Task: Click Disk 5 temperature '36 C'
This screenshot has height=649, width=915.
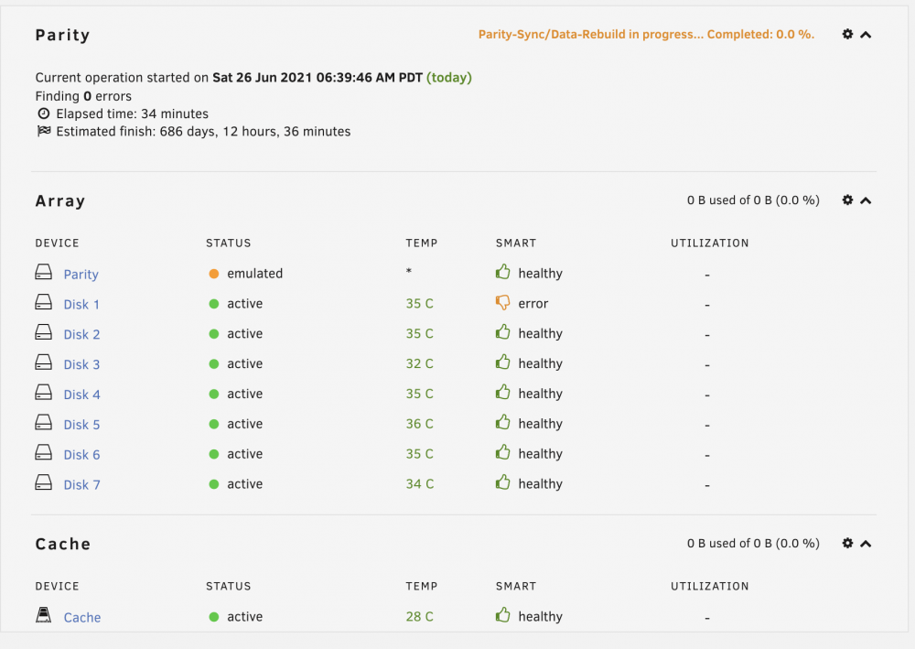Action: [420, 424]
